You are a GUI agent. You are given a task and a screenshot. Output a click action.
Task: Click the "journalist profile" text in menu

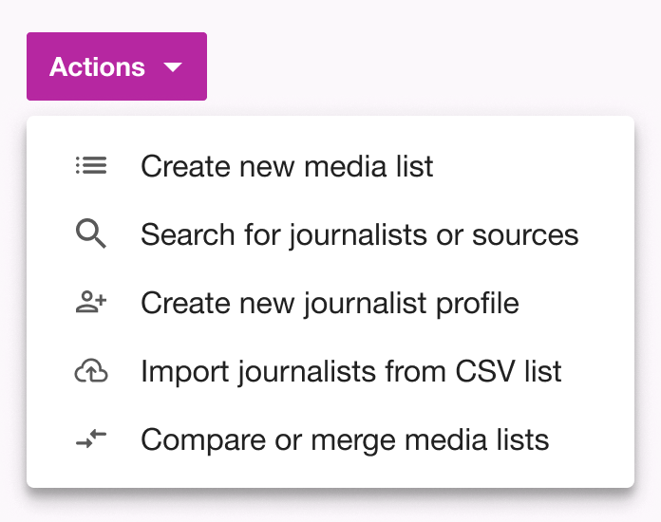[411, 304]
